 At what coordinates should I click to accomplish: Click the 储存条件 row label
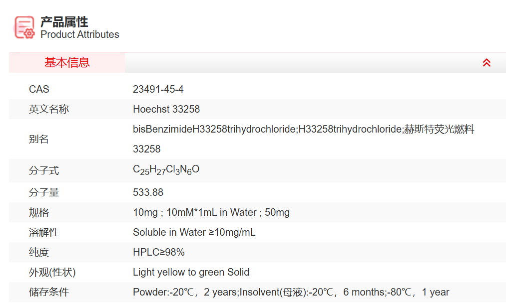pos(49,293)
